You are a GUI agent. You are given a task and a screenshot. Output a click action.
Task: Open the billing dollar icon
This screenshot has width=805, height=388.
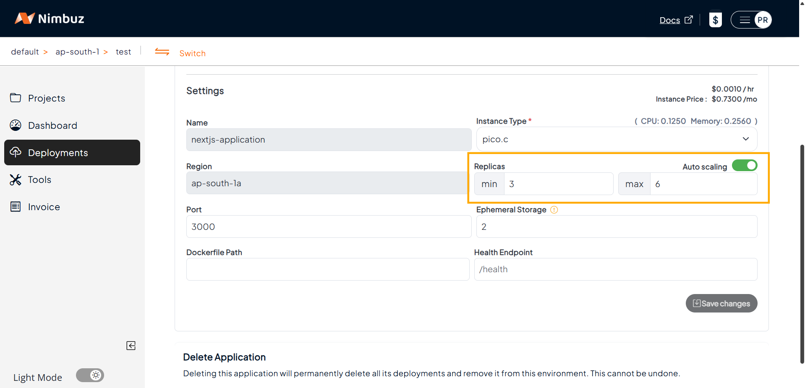tap(715, 20)
